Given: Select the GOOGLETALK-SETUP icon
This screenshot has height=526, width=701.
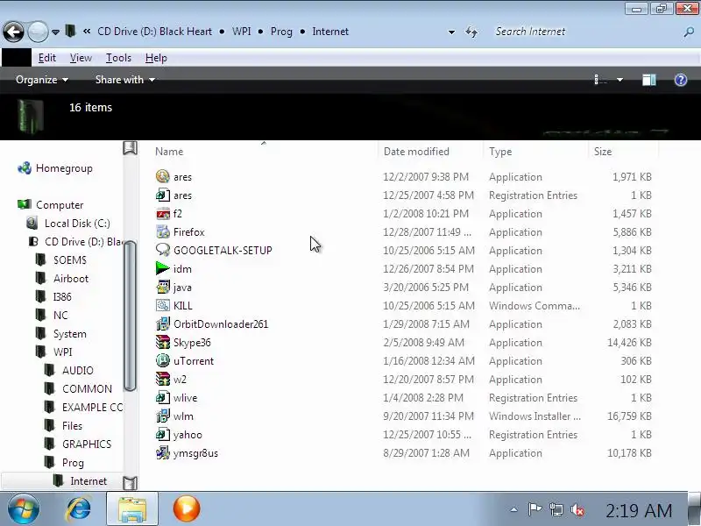Looking at the screenshot, I should coord(163,250).
